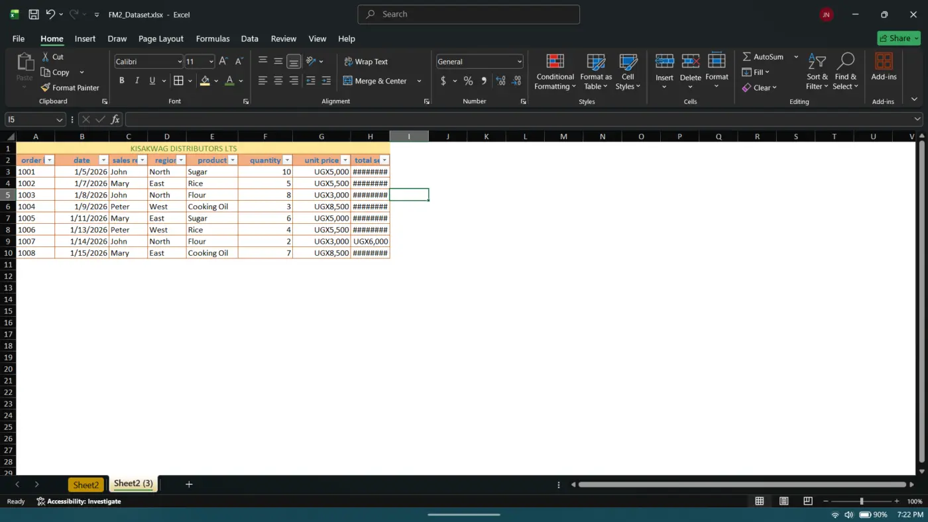Open Cell Styles gallery
Screen dimensions: 928x522
point(628,72)
